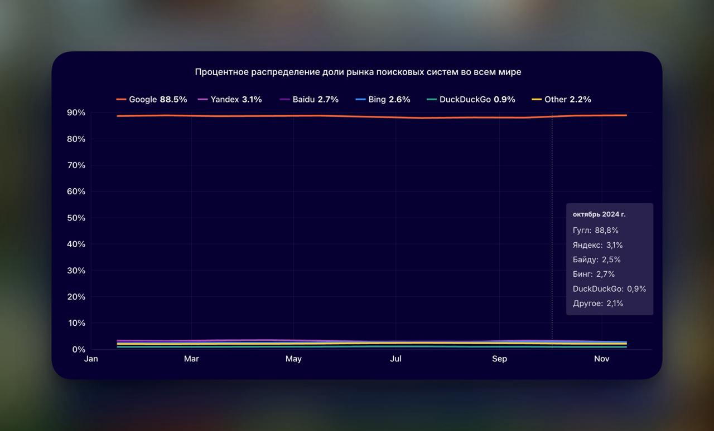The height and width of the screenshot is (431, 714).
Task: Click the Jan x-axis label
Action: 91,359
